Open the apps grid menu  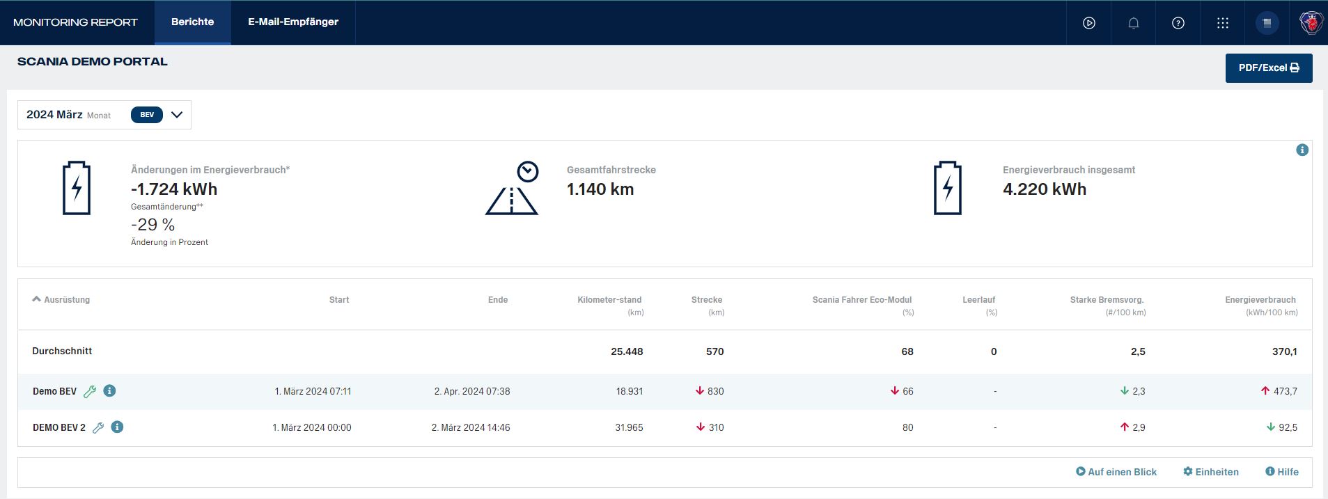coord(1223,23)
